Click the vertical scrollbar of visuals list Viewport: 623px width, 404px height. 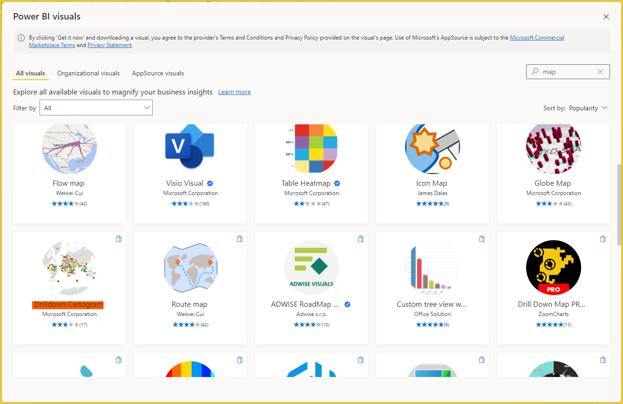point(619,205)
